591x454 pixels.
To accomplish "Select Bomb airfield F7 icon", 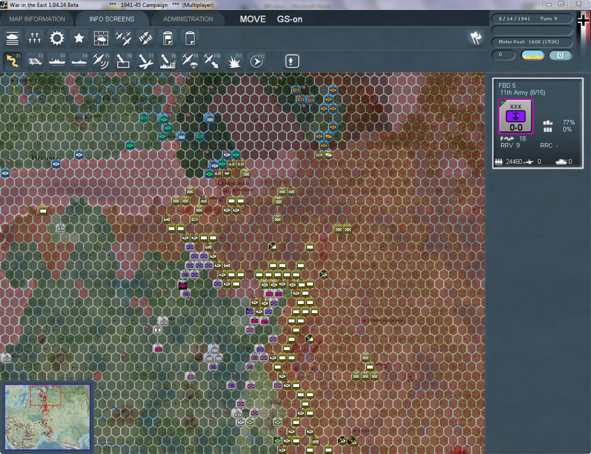I will [145, 61].
